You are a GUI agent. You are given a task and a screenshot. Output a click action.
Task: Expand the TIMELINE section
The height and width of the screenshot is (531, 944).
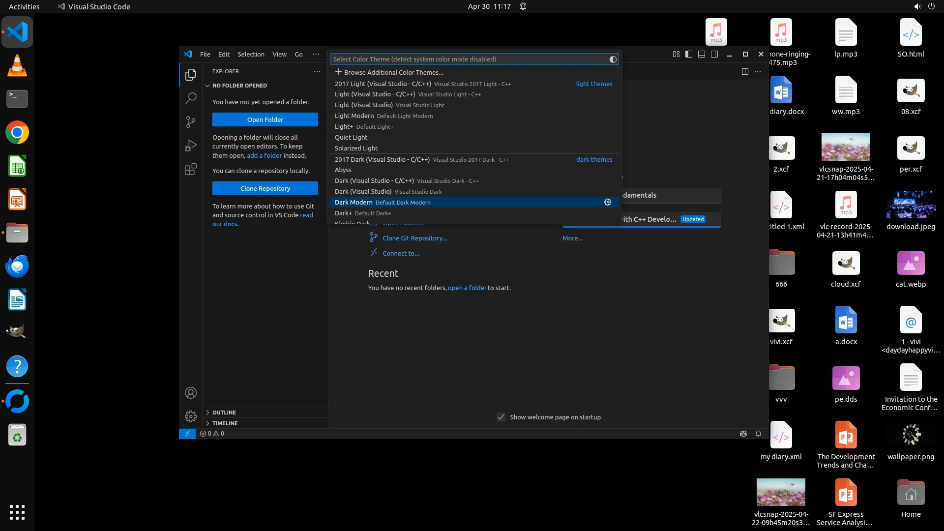pyautogui.click(x=225, y=423)
